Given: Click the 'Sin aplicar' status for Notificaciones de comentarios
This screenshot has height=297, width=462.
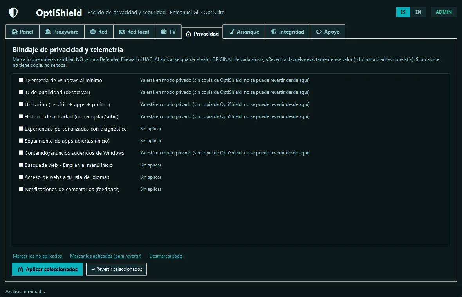Looking at the screenshot, I should coord(151,189).
